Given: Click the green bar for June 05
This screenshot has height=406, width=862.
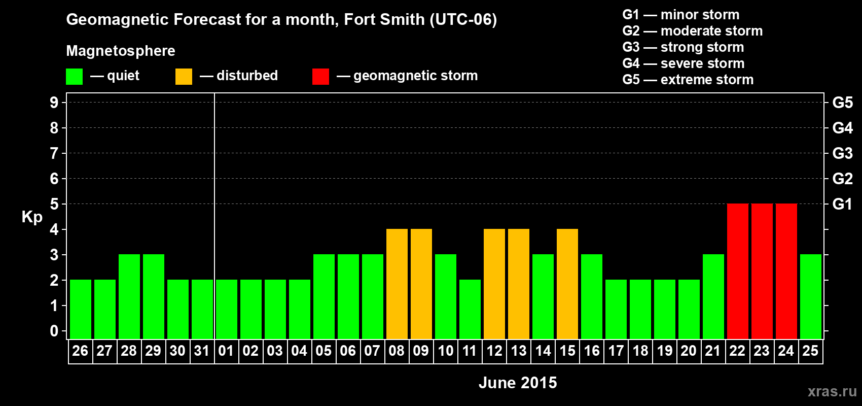Looking at the screenshot, I should 324,296.
